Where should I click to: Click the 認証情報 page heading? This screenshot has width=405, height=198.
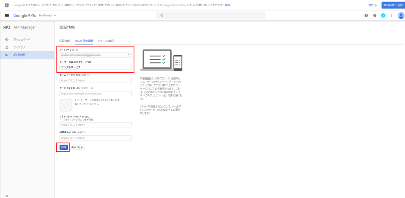click(x=67, y=28)
